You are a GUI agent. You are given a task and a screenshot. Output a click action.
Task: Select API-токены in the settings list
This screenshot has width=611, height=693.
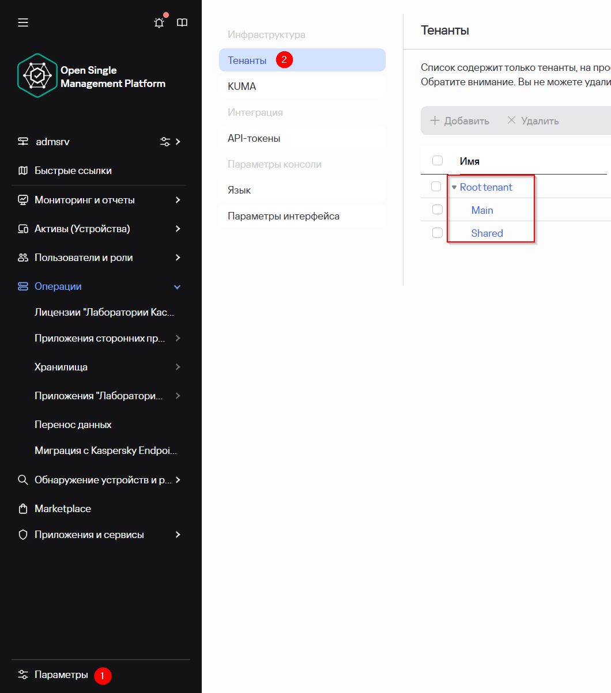pyautogui.click(x=254, y=138)
